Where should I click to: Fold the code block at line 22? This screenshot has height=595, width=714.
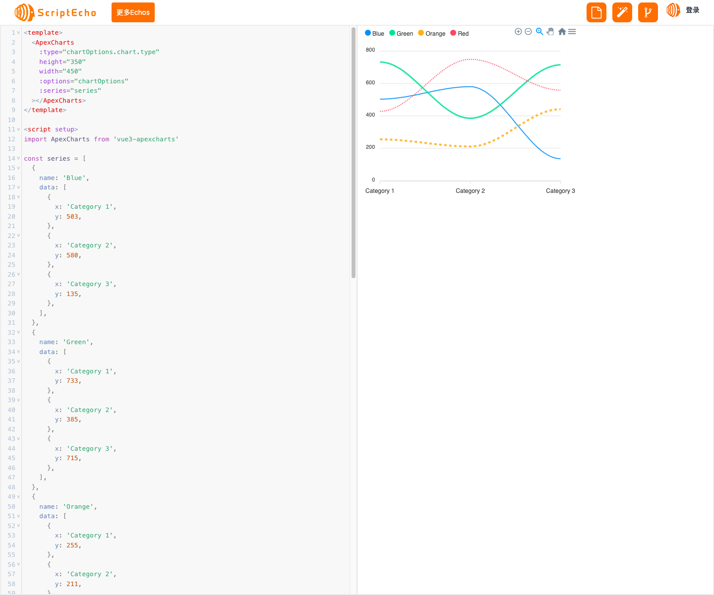(19, 236)
